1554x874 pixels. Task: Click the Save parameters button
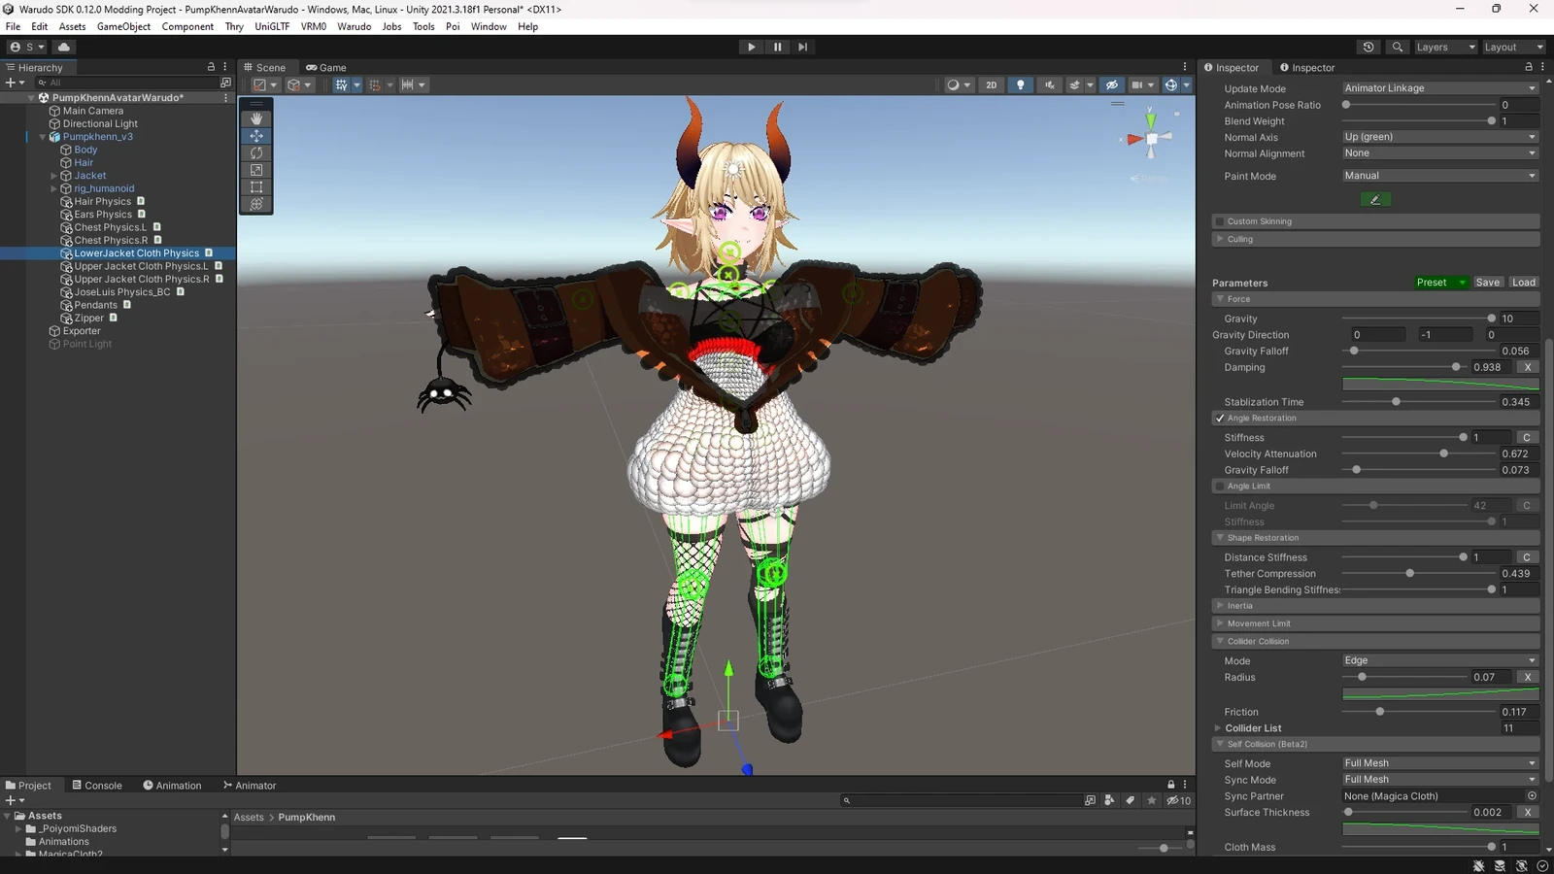tap(1487, 283)
